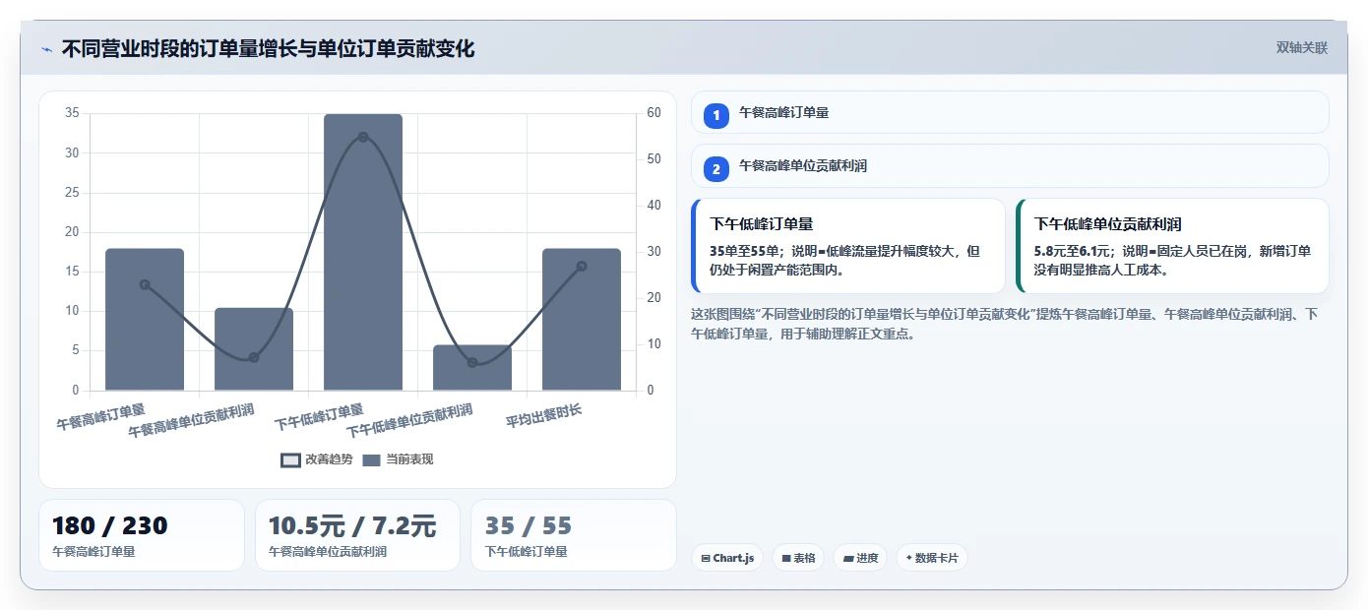Image resolution: width=1368 pixels, height=610 pixels.
Task: Click the blue icon beside the chart title
Action: click(x=46, y=48)
